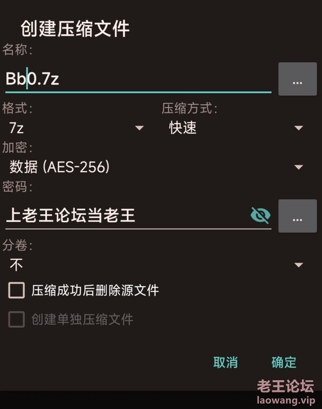The image size is (322, 409).
Task: Expand the 数据 (AES-256) encryption dropdown
Action: (156, 167)
